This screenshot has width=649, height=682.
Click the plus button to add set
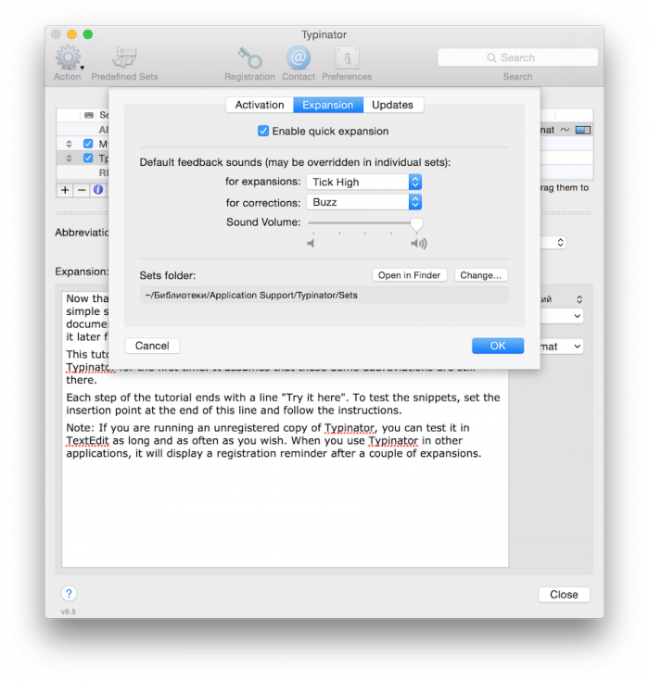coord(65,190)
